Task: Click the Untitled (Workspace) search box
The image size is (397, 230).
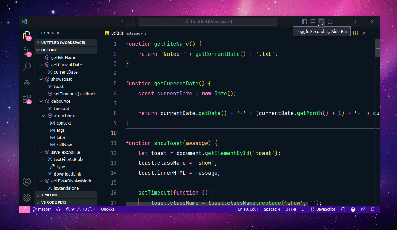Action: (x=208, y=22)
